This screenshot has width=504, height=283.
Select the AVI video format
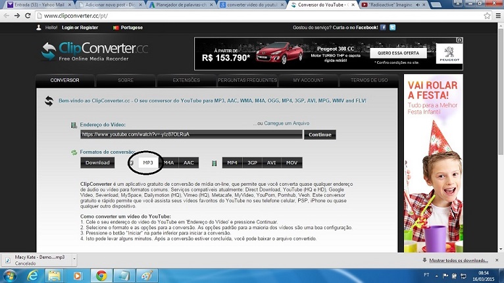point(271,163)
